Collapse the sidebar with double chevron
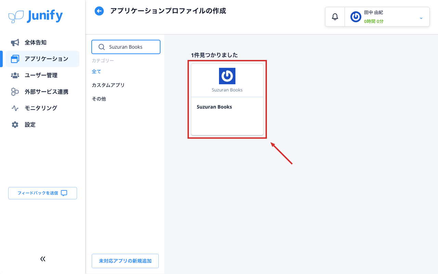This screenshot has height=274, width=438. click(43, 259)
